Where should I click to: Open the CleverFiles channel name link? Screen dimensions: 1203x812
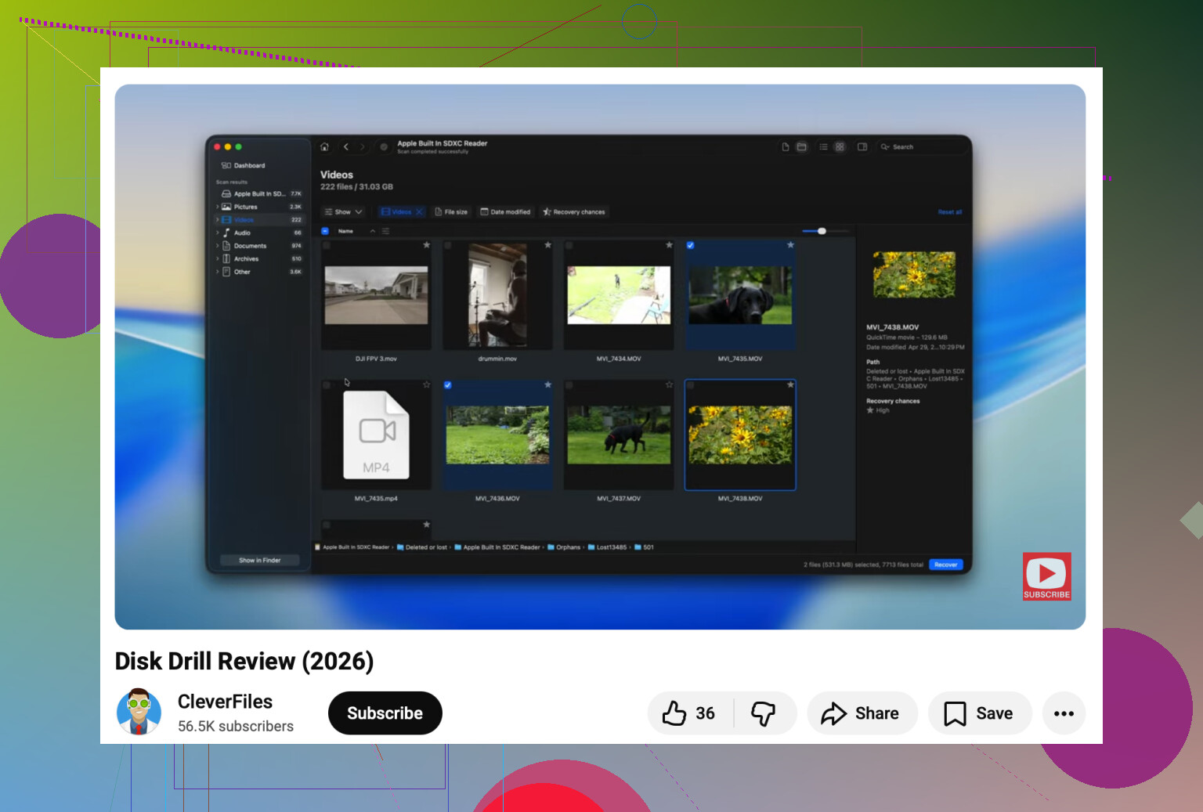pos(225,702)
